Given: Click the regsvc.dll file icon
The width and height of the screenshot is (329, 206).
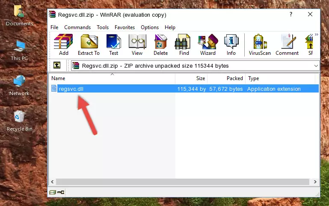Looking at the screenshot, I should pyautogui.click(x=54, y=88).
